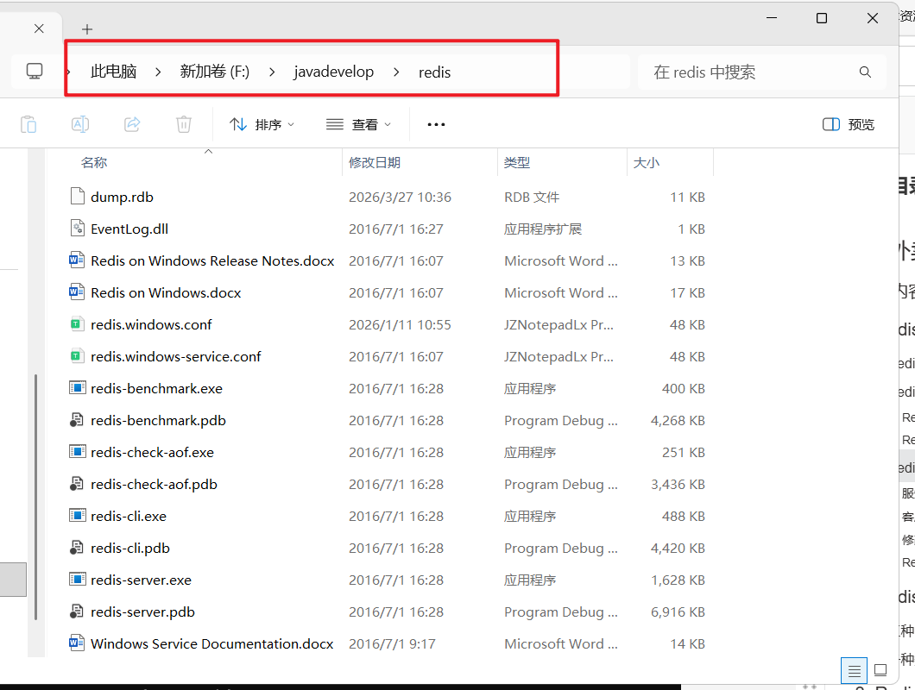The width and height of the screenshot is (915, 690).
Task: Sort by 名称 column header
Action: click(x=94, y=163)
